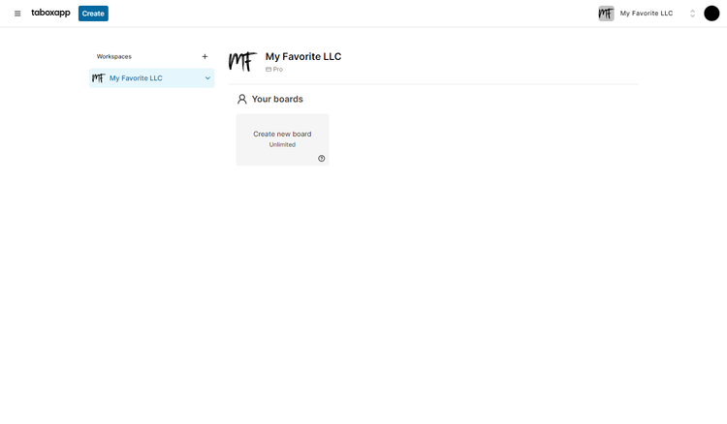Add a new workspace with plus icon

(x=205, y=56)
